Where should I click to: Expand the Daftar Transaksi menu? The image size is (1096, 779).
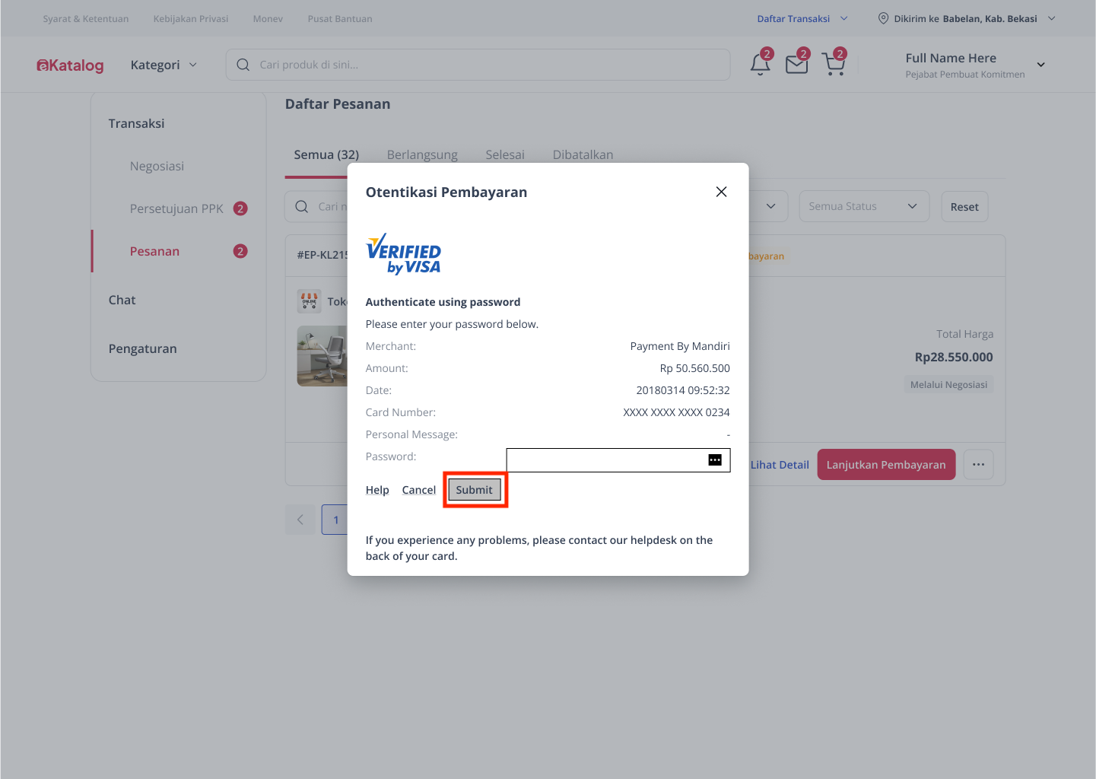802,18
